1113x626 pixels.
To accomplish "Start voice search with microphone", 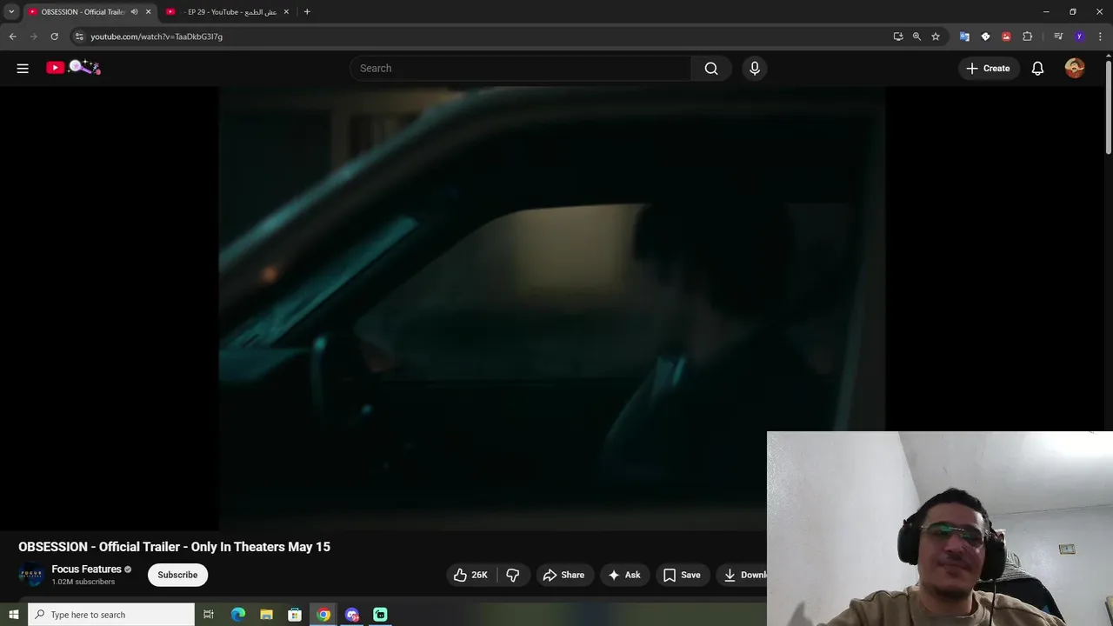I will pos(755,68).
